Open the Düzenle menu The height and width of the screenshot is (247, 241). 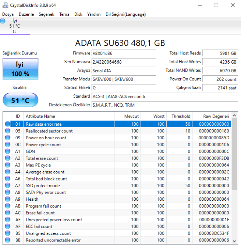[x=26, y=14]
